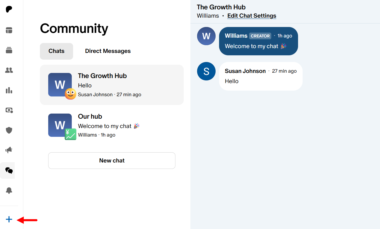The width and height of the screenshot is (380, 229).
Task: Click the '27 min ago' timestamp in conversation
Action: pyautogui.click(x=284, y=71)
